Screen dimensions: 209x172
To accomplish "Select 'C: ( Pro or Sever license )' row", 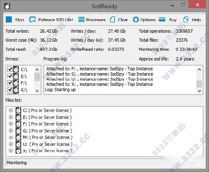I will click(x=47, y=110).
